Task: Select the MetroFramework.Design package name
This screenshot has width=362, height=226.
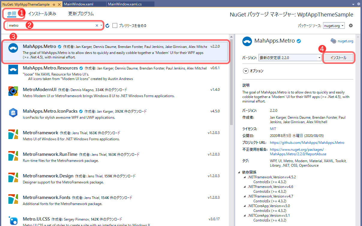Action: point(48,176)
